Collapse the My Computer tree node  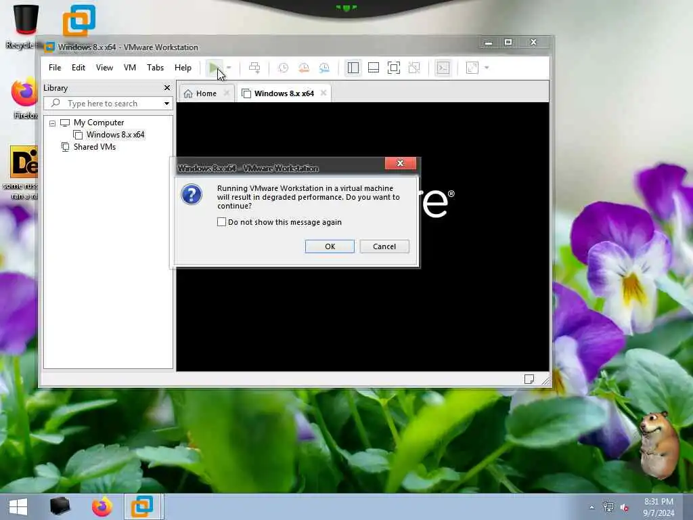click(53, 123)
